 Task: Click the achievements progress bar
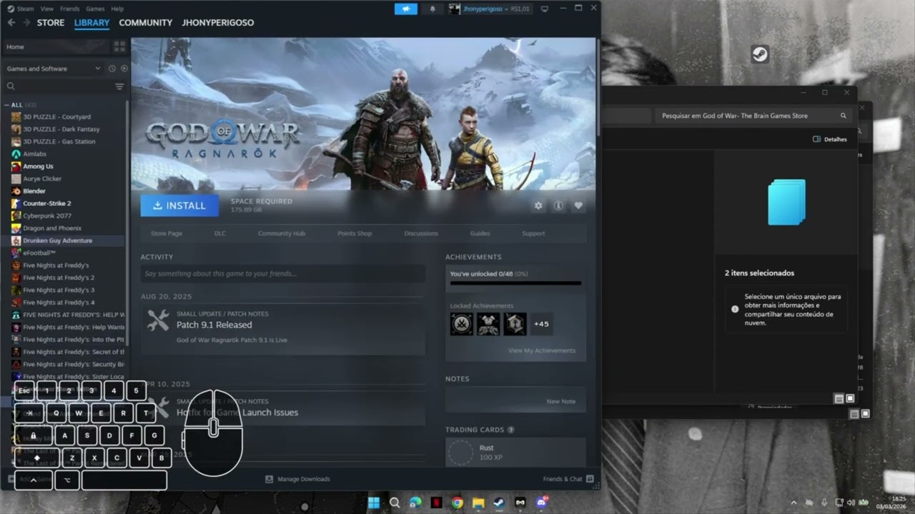[515, 283]
